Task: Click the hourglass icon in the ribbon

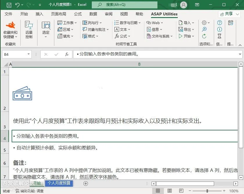Action: pyautogui.click(x=219, y=36)
